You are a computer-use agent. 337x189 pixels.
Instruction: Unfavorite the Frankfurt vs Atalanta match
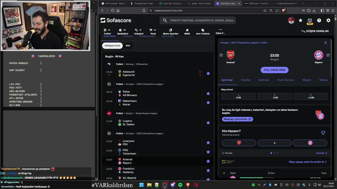click(208, 170)
